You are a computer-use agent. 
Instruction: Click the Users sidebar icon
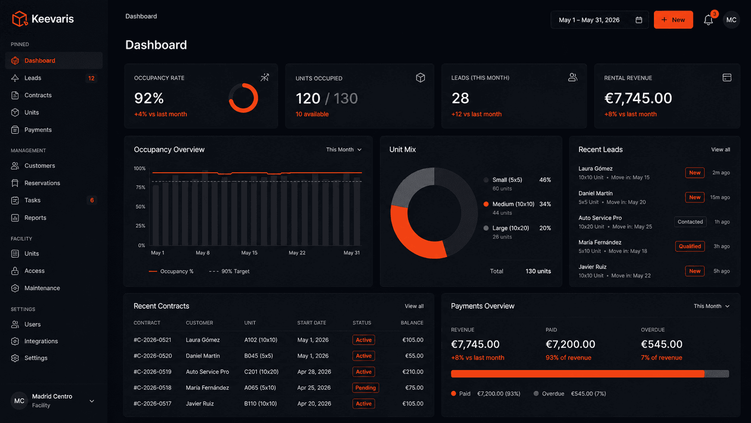[x=15, y=325]
